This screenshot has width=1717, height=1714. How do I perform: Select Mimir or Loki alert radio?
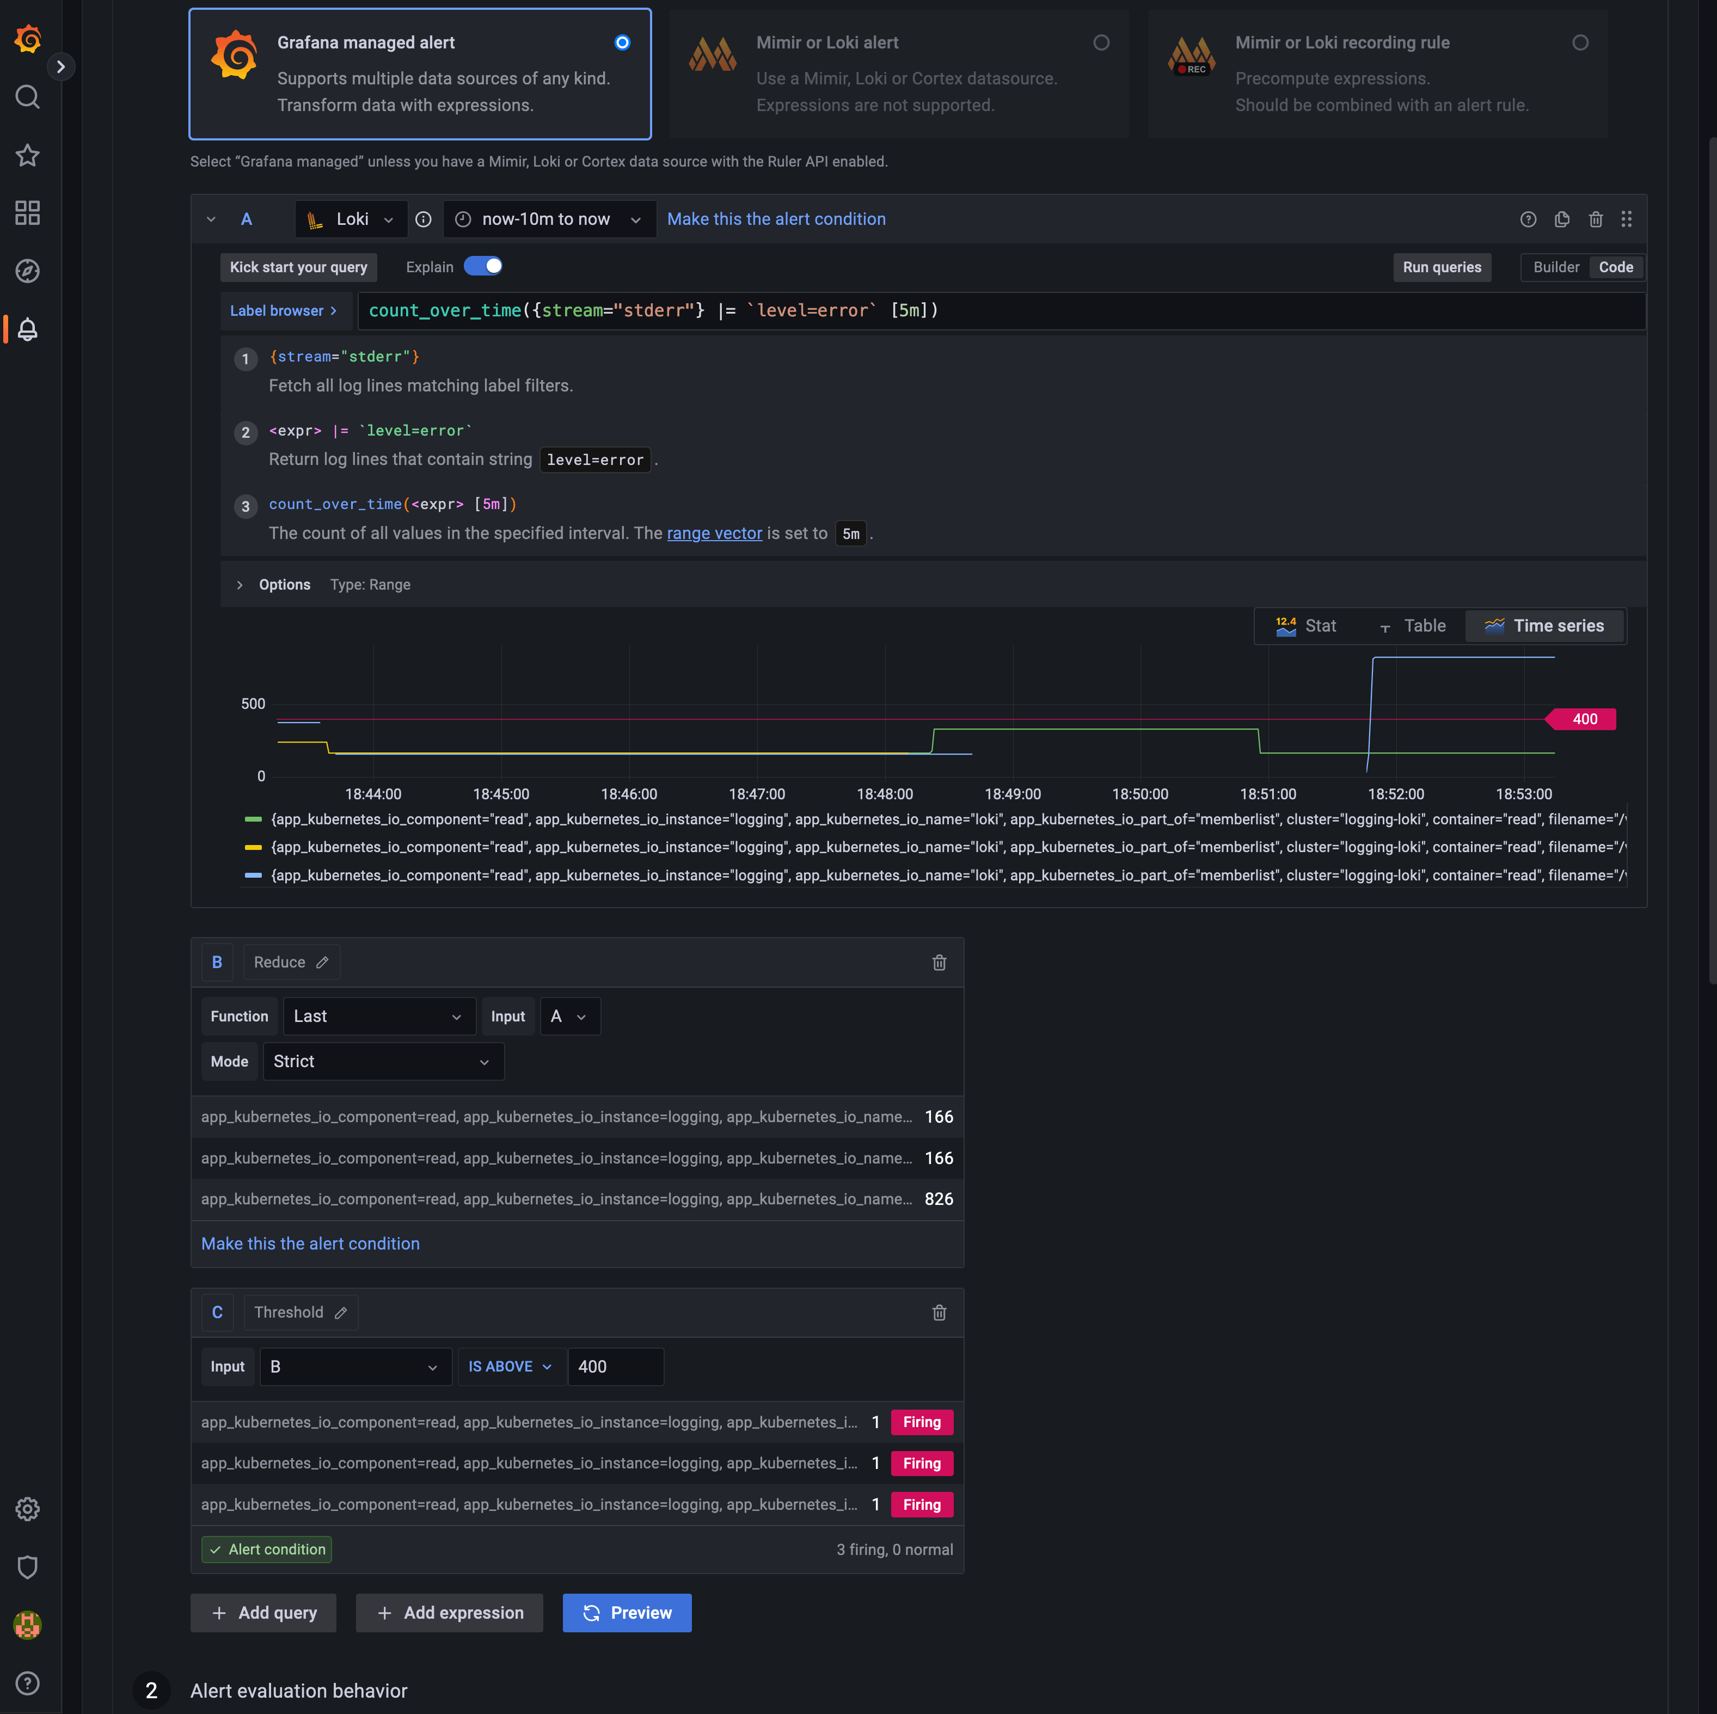[x=1101, y=42]
